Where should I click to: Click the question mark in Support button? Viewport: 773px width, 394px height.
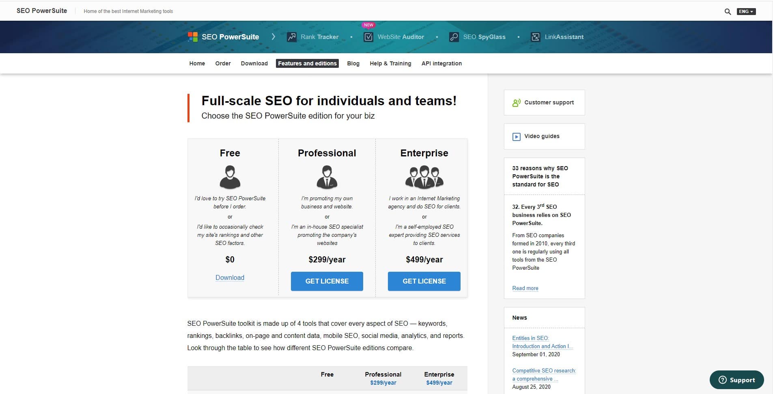pyautogui.click(x=723, y=380)
